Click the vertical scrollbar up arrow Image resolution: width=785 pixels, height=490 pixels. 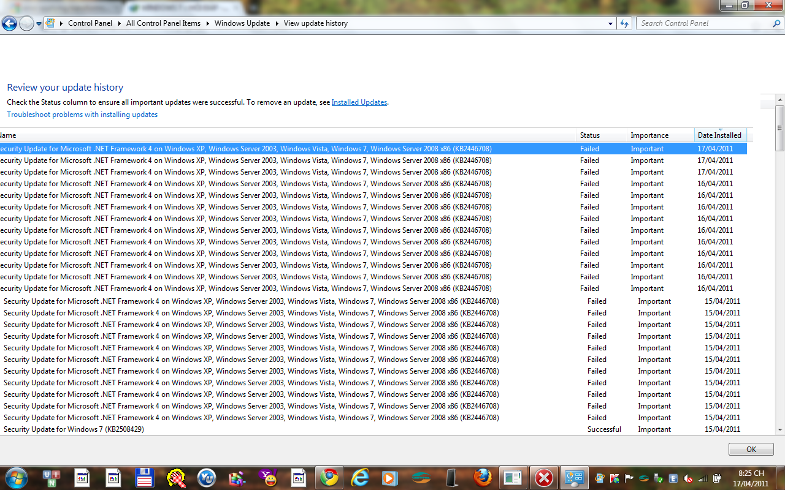pyautogui.click(x=779, y=100)
